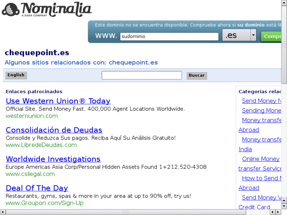Screen dimensions: 287x215
Task: Open the Sending Money category link
Action: 262,110
